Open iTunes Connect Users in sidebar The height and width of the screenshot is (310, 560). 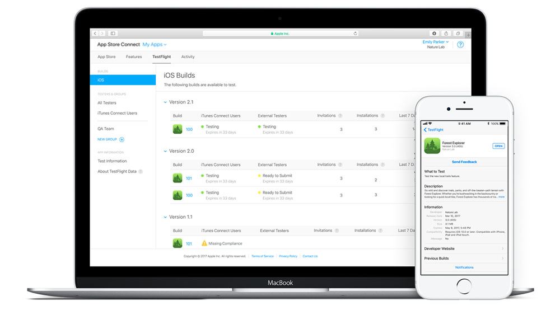tap(117, 113)
